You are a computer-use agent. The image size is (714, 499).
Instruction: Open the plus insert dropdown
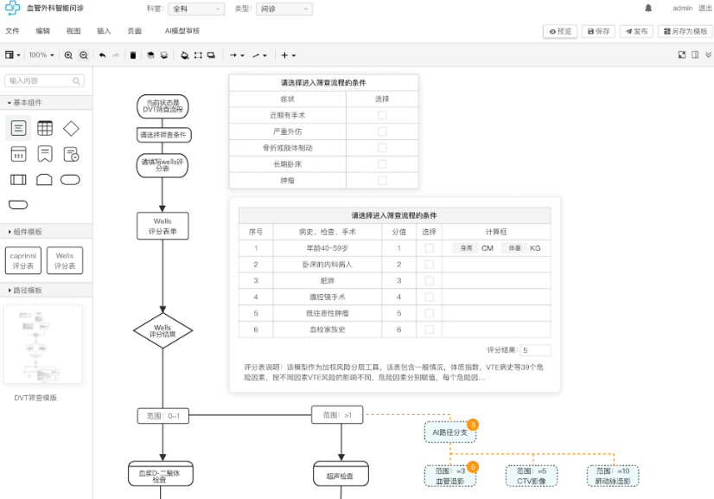coord(288,55)
